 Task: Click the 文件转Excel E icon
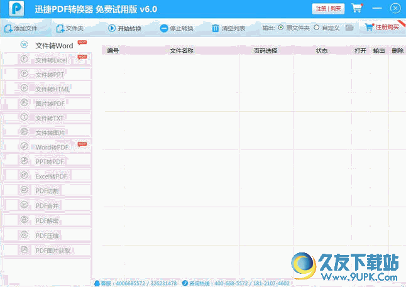(x=24, y=59)
